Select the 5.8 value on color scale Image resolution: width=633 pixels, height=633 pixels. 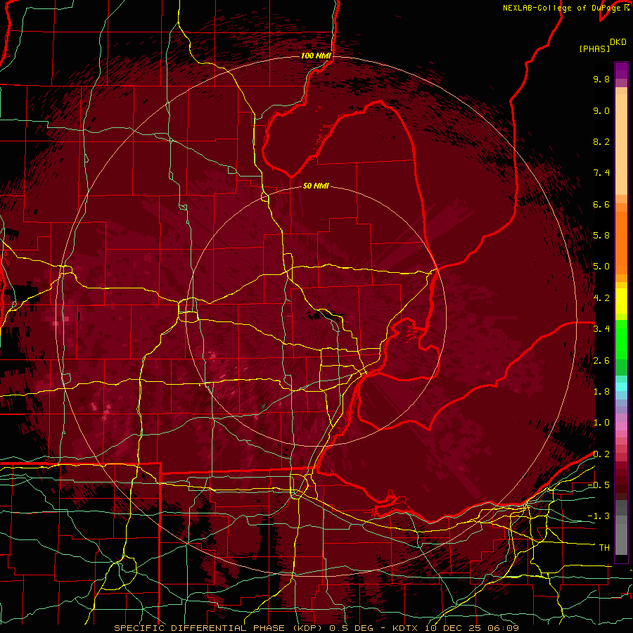coord(601,236)
